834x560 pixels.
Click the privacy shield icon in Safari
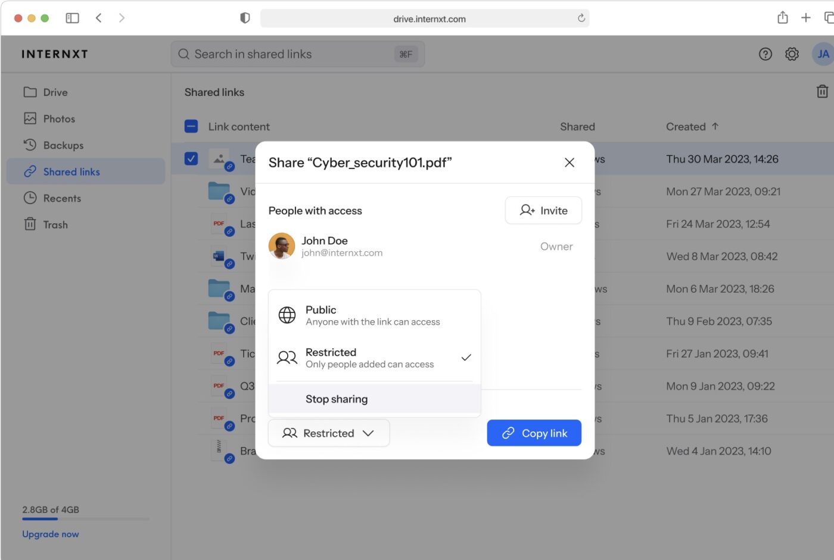click(x=245, y=18)
